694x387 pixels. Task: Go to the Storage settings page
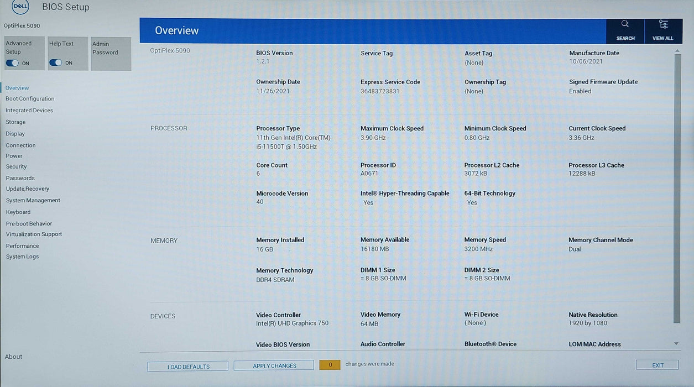(x=15, y=122)
